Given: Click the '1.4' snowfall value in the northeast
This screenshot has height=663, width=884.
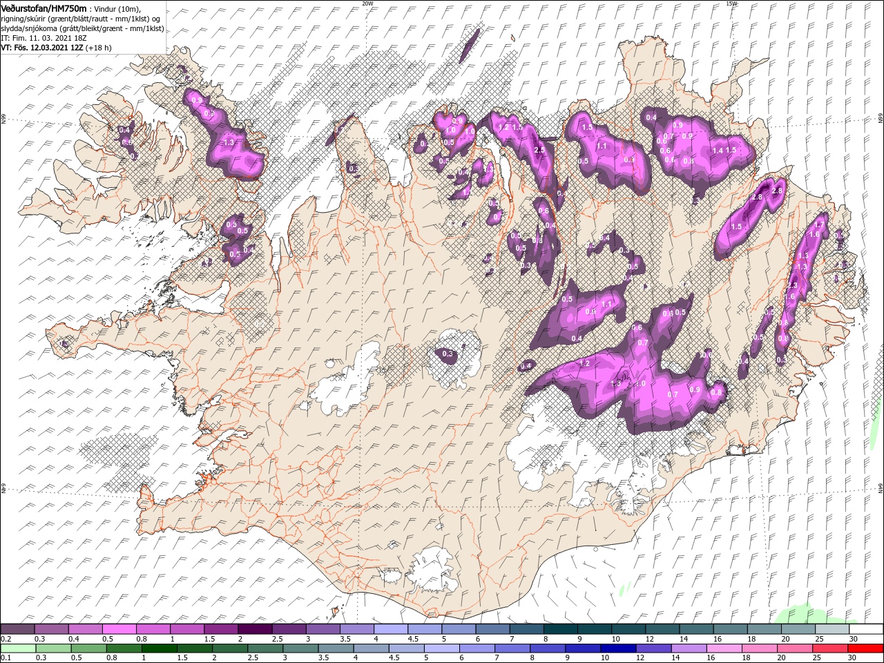Looking at the screenshot, I should pos(718,151).
